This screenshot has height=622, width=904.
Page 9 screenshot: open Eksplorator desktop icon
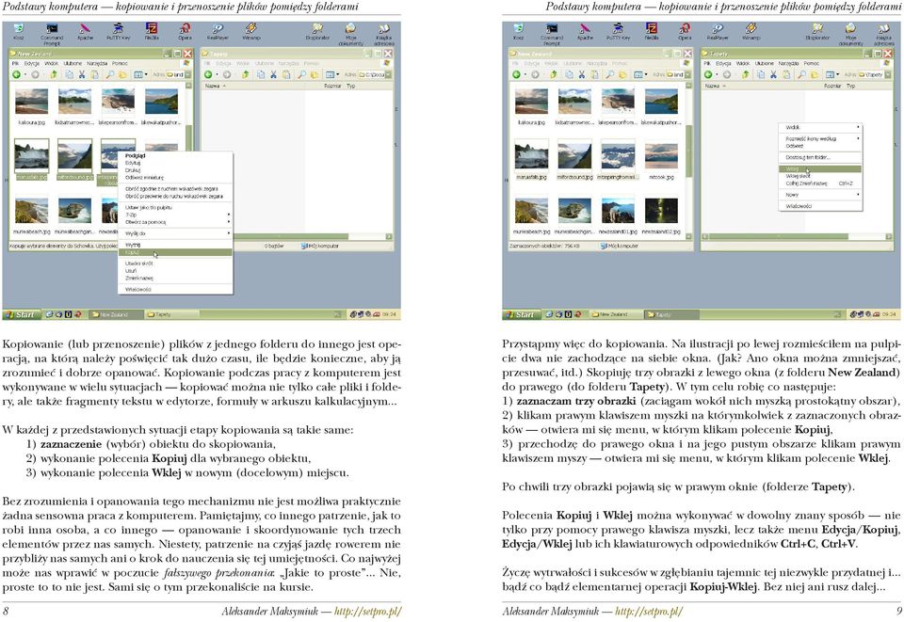pos(817,32)
